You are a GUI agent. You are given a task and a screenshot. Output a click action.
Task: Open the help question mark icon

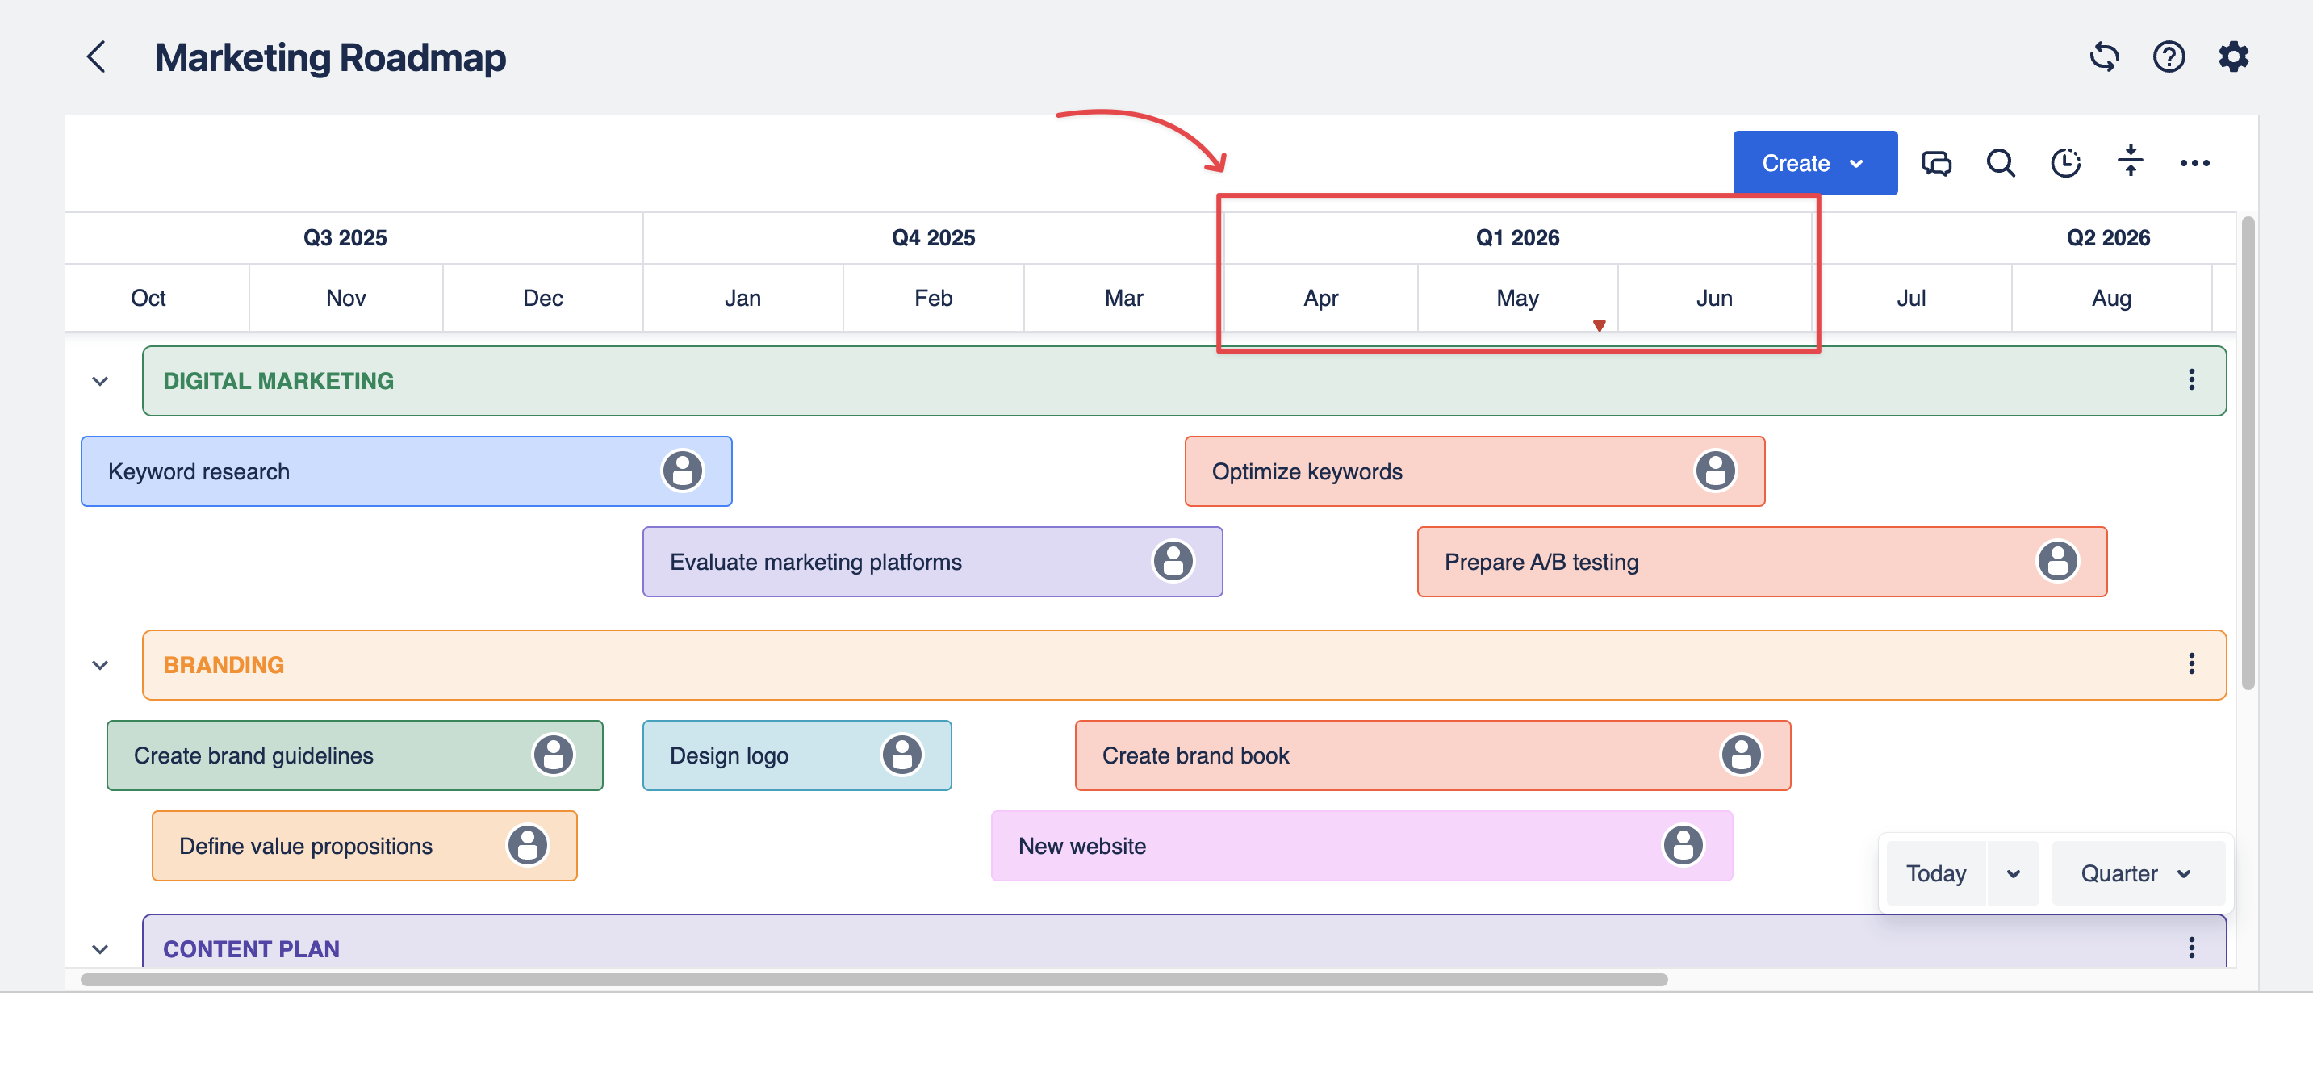click(x=2169, y=57)
